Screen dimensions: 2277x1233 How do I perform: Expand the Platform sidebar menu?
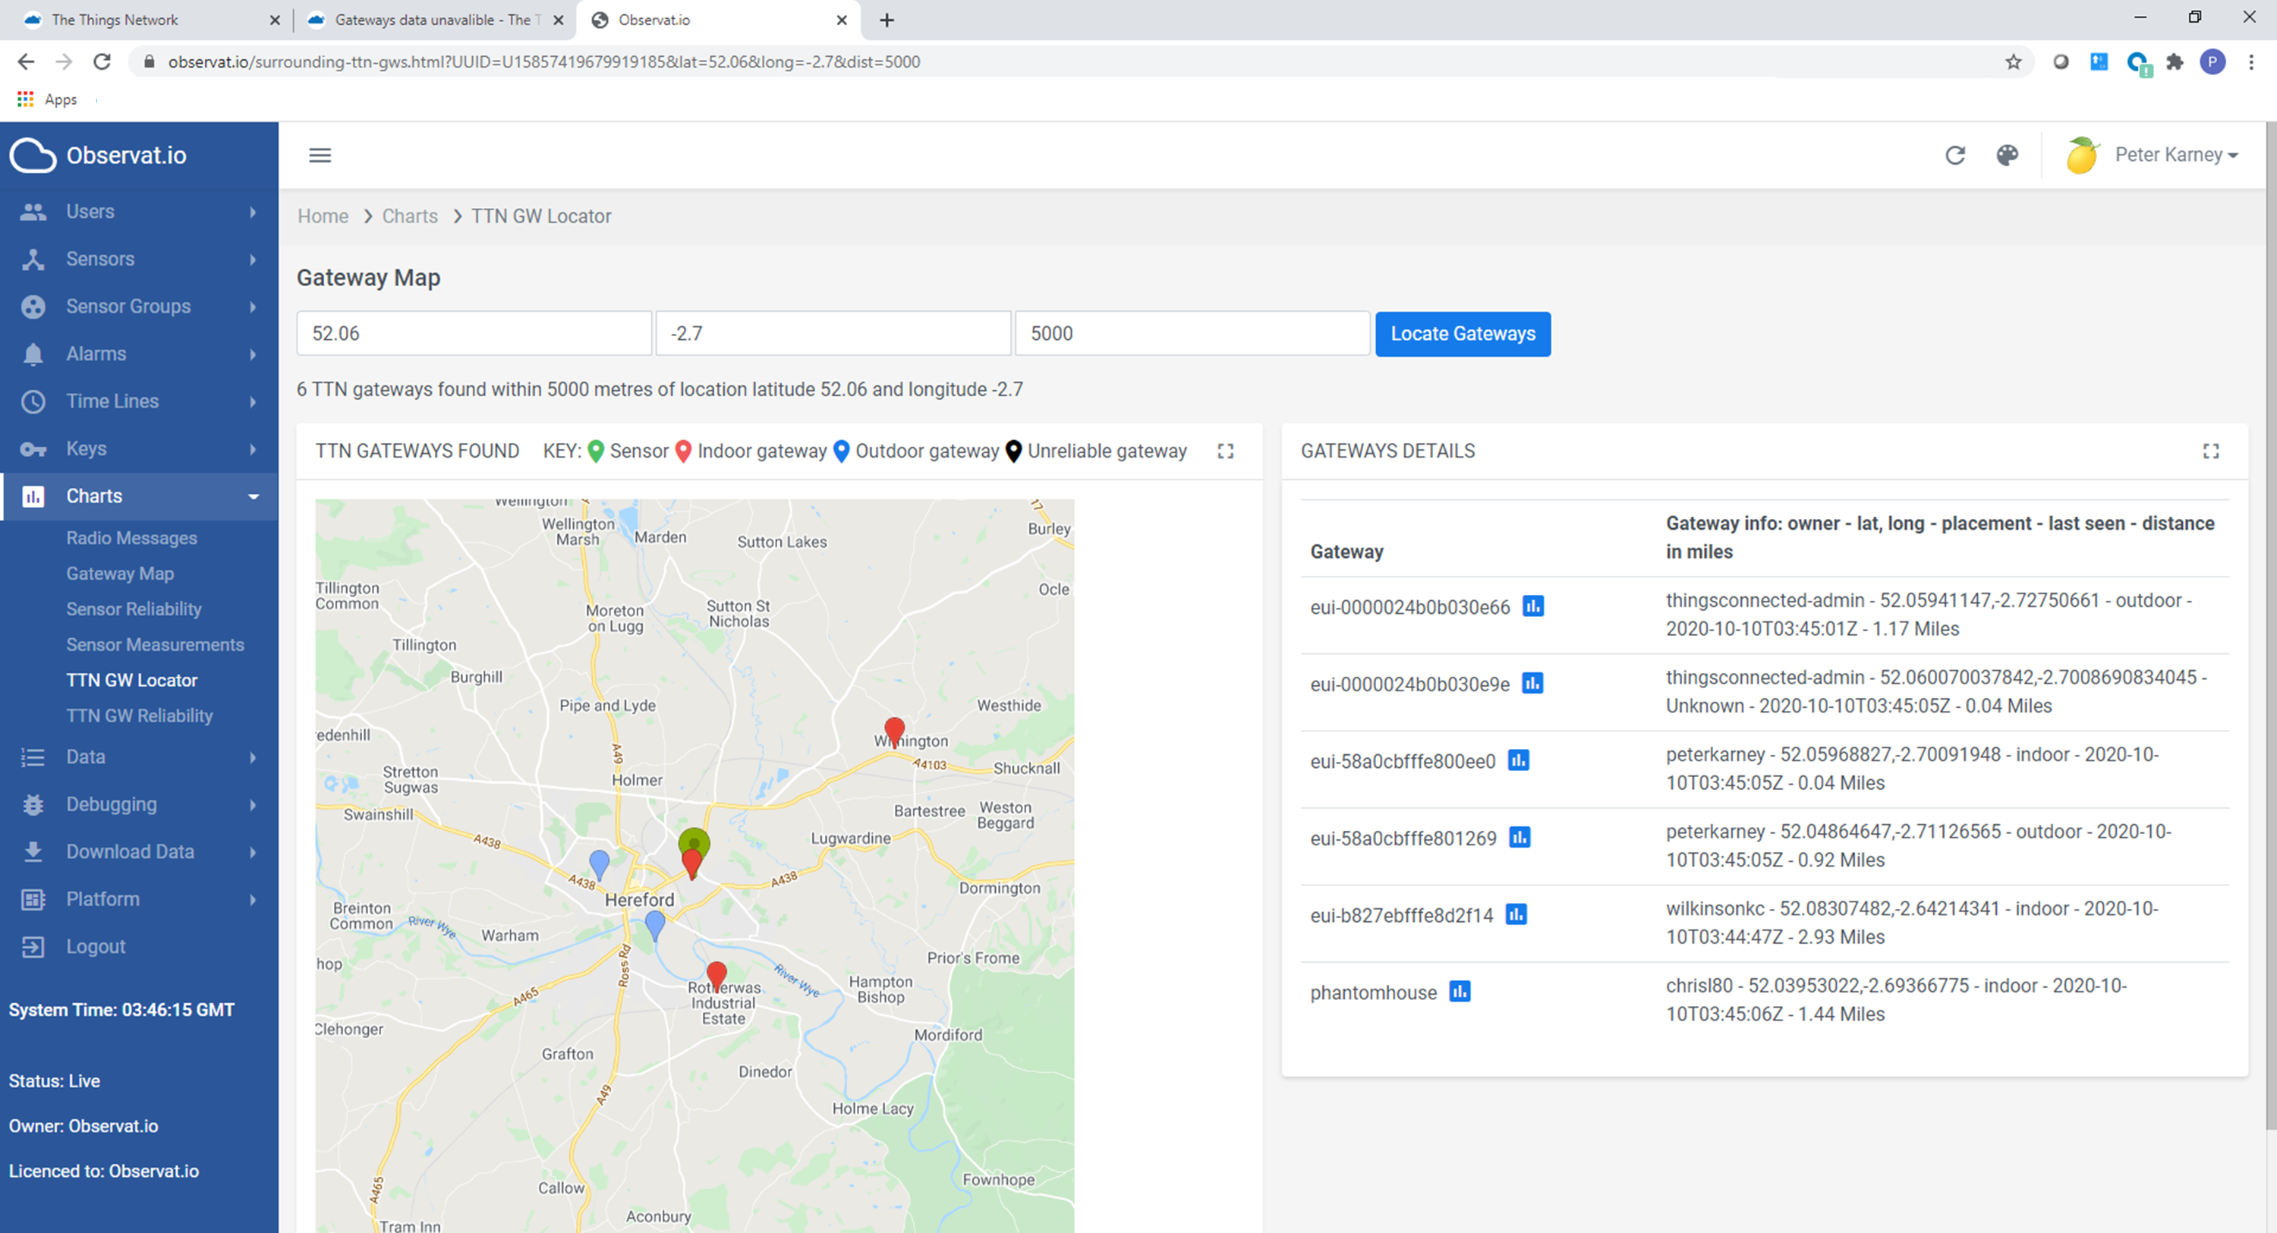(139, 899)
